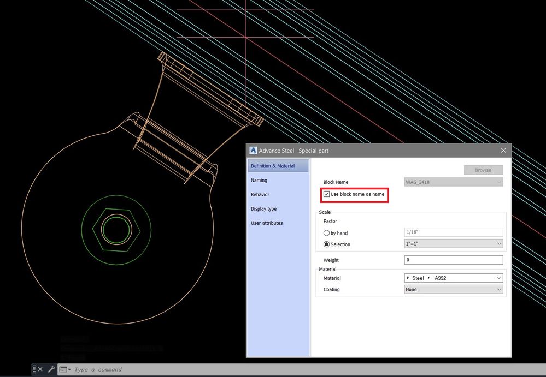Close the Special part dialog
Screen dimensions: 546x377
(503, 151)
